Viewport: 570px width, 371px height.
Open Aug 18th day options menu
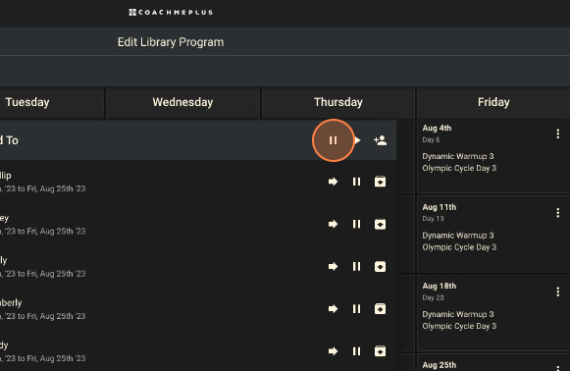click(x=558, y=291)
